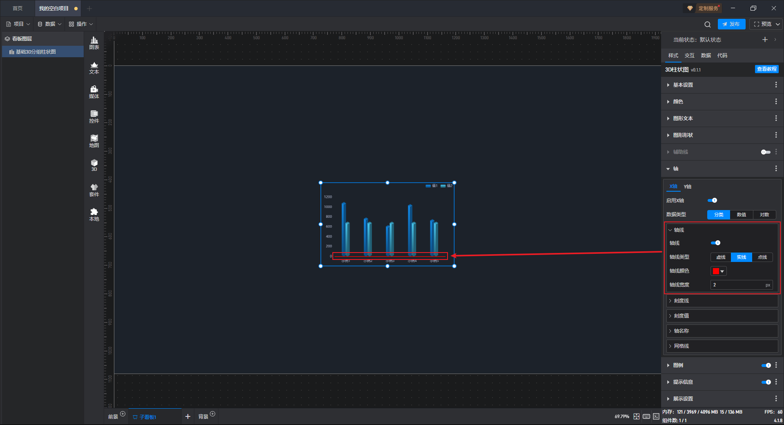
Task: Open the more options for 展示设置
Action: tap(776, 398)
